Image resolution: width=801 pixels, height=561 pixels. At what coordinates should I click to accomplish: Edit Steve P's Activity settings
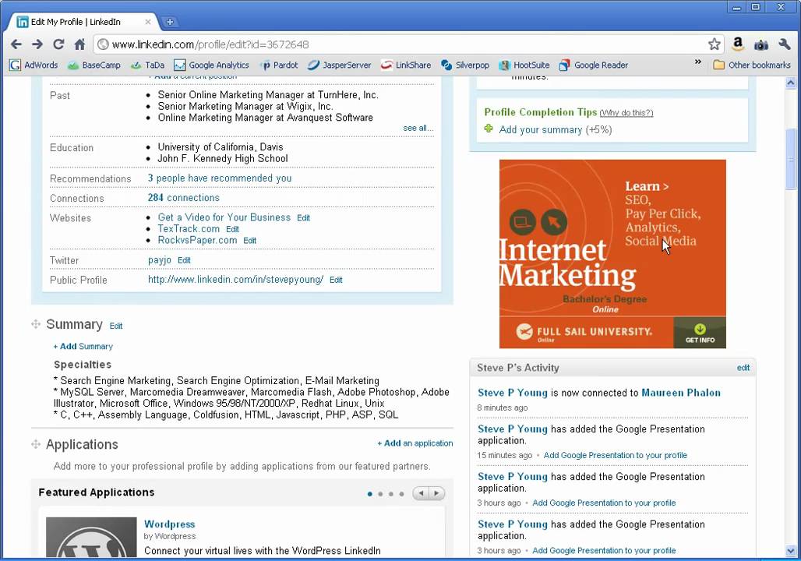coord(743,368)
